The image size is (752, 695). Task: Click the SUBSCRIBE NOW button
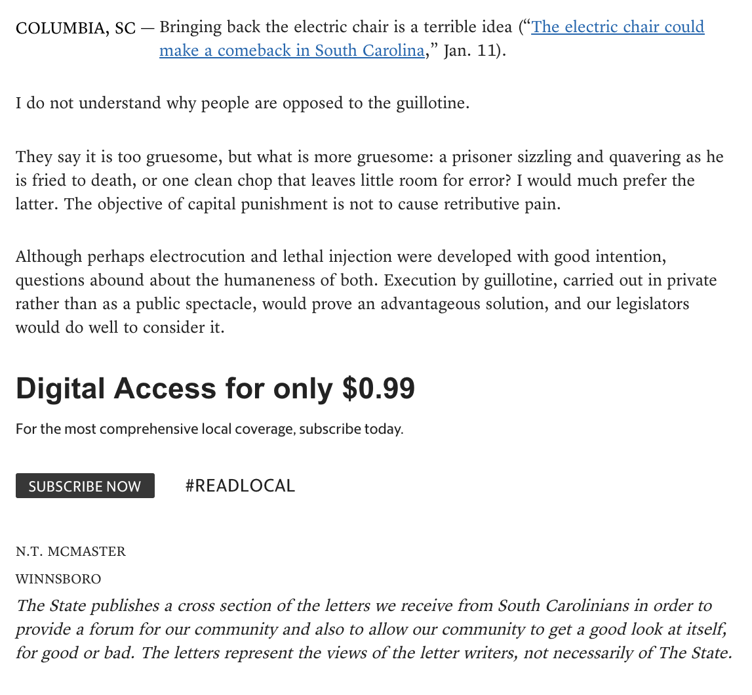(85, 486)
